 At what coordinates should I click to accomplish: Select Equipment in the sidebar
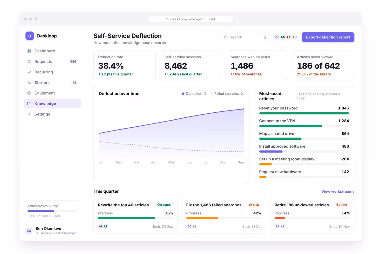[52, 93]
